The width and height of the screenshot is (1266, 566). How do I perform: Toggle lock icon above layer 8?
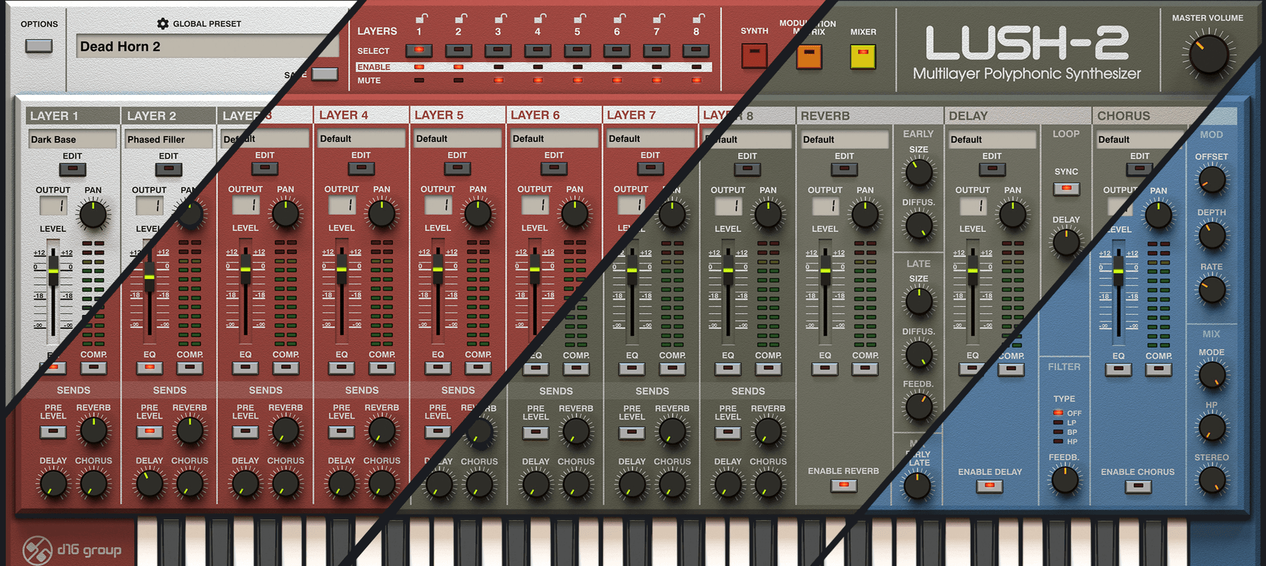pos(697,18)
